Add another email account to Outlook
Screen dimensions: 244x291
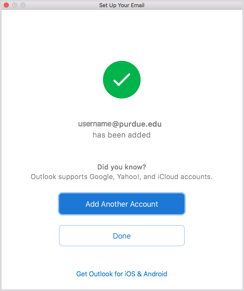[122, 204]
